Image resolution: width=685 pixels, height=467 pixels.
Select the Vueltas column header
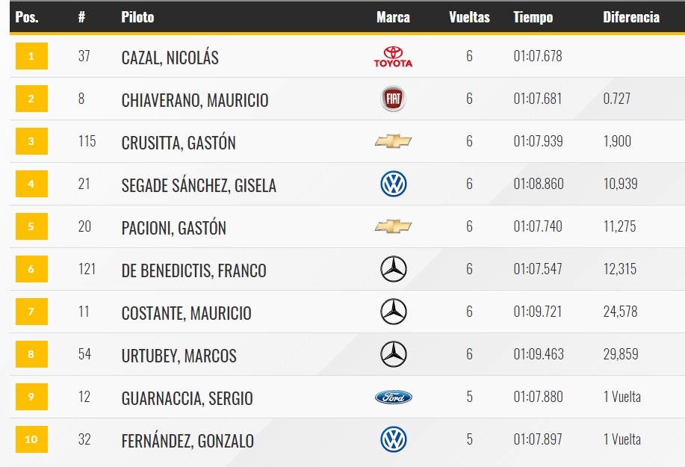tap(469, 17)
